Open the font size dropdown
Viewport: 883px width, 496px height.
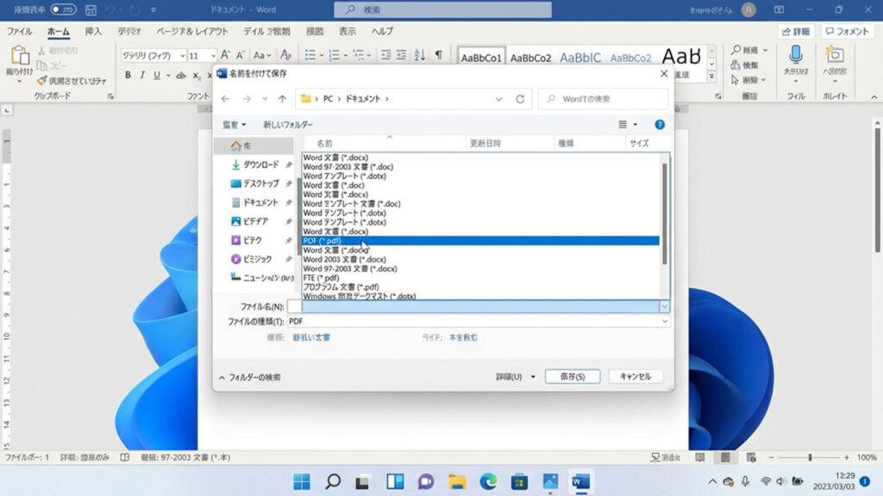pos(212,55)
